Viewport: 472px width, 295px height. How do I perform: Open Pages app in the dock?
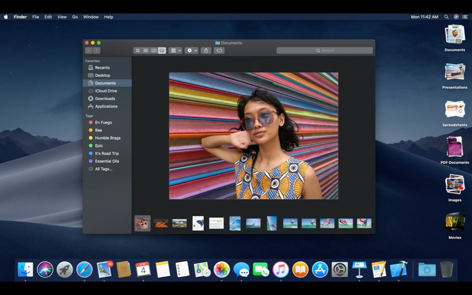[379, 269]
